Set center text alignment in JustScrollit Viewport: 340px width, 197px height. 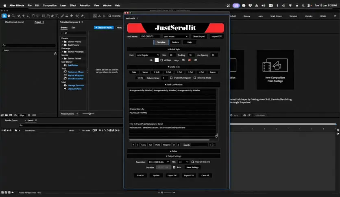(x=189, y=60)
